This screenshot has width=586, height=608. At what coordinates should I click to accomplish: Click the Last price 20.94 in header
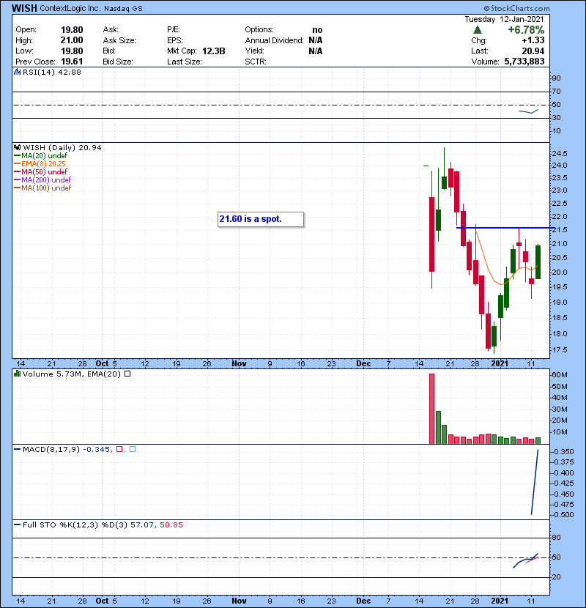[x=533, y=51]
